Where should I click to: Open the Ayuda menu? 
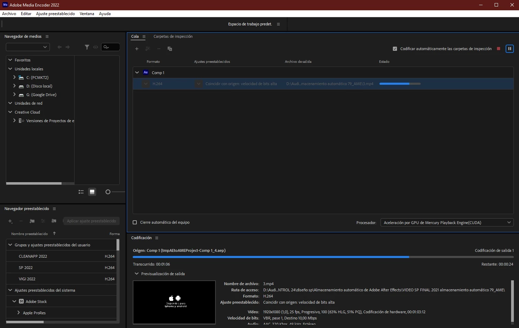point(105,14)
